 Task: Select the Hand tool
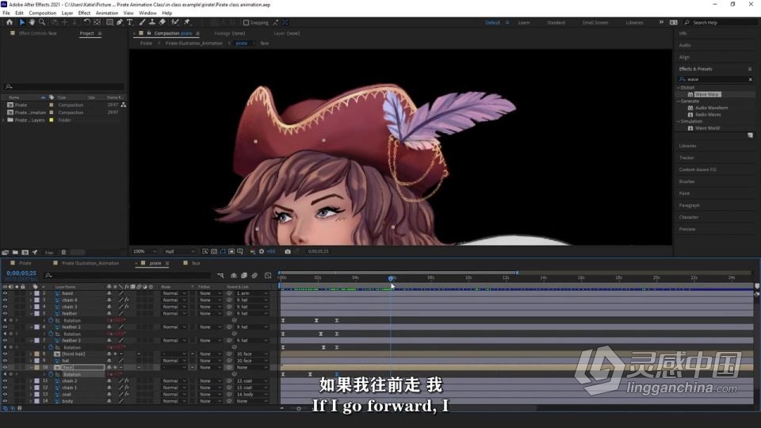coord(32,22)
